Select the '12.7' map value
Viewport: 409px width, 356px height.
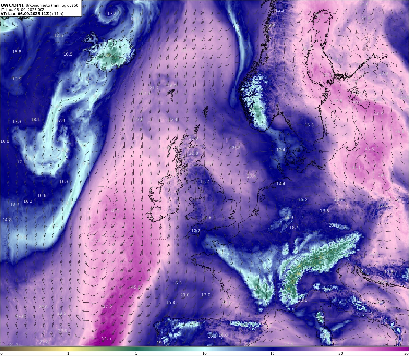(x=15, y=205)
